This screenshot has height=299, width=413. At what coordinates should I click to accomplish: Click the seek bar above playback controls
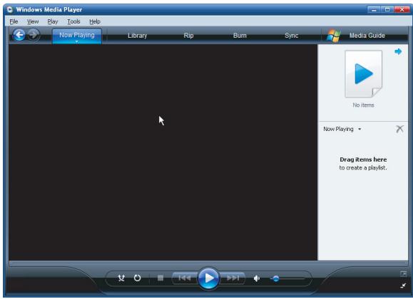208,263
